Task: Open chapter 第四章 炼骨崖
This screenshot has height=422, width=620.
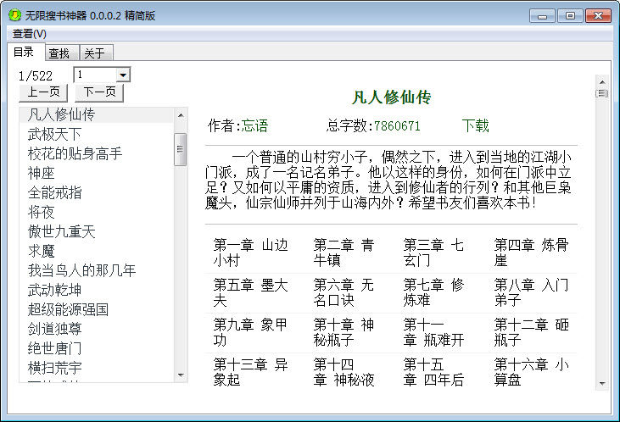Action: click(x=531, y=253)
